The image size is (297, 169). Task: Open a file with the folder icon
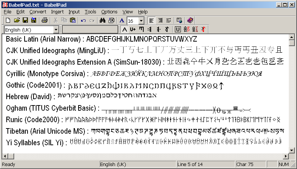tap(17, 20)
